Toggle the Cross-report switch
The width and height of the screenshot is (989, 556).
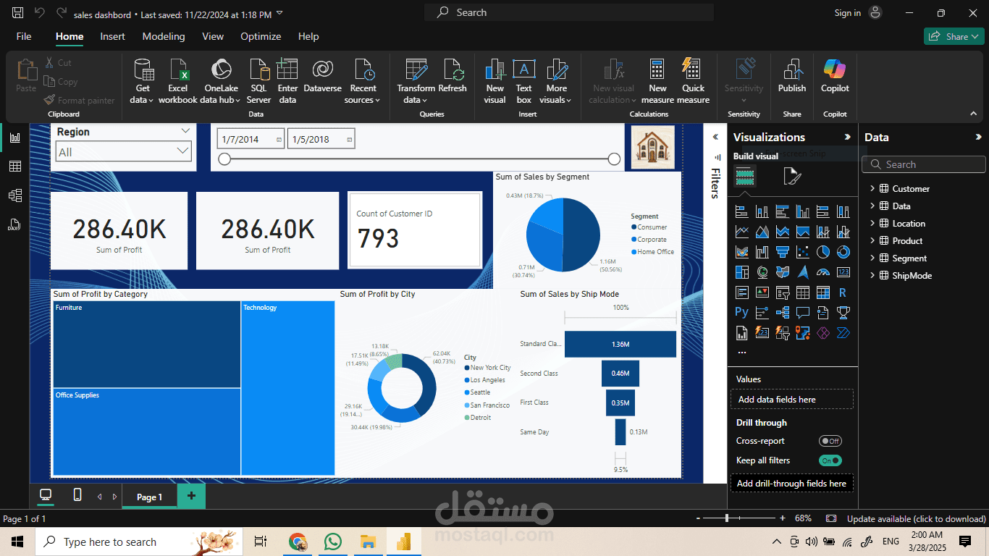(830, 441)
